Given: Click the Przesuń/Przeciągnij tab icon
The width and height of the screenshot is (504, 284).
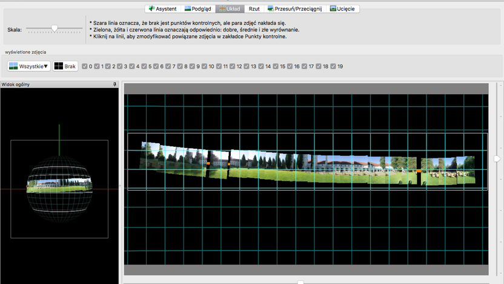Looking at the screenshot, I should (x=271, y=8).
